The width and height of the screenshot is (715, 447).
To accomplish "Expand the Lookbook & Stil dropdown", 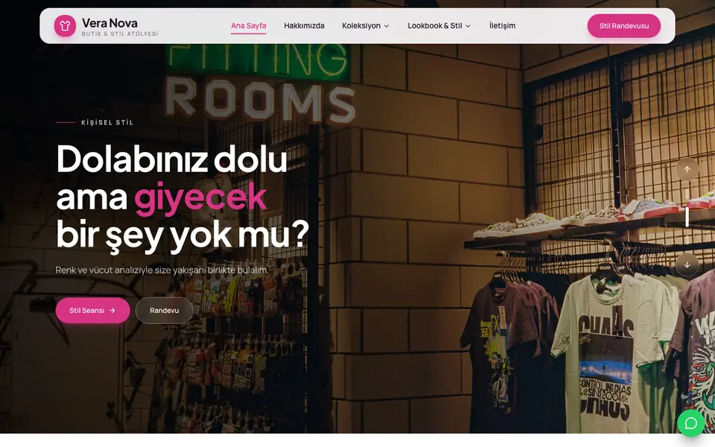I will coord(439,25).
